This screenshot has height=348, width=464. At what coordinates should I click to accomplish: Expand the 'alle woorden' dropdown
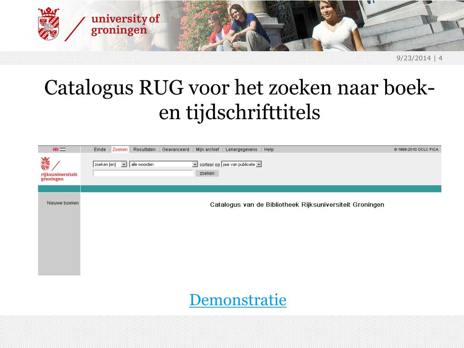pyautogui.click(x=163, y=164)
